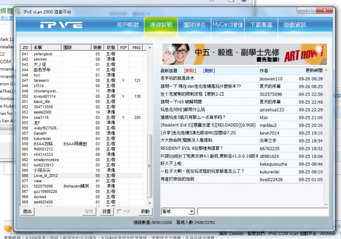Sort player list by ZID column
This screenshot has width=341, height=239.
tap(26, 47)
